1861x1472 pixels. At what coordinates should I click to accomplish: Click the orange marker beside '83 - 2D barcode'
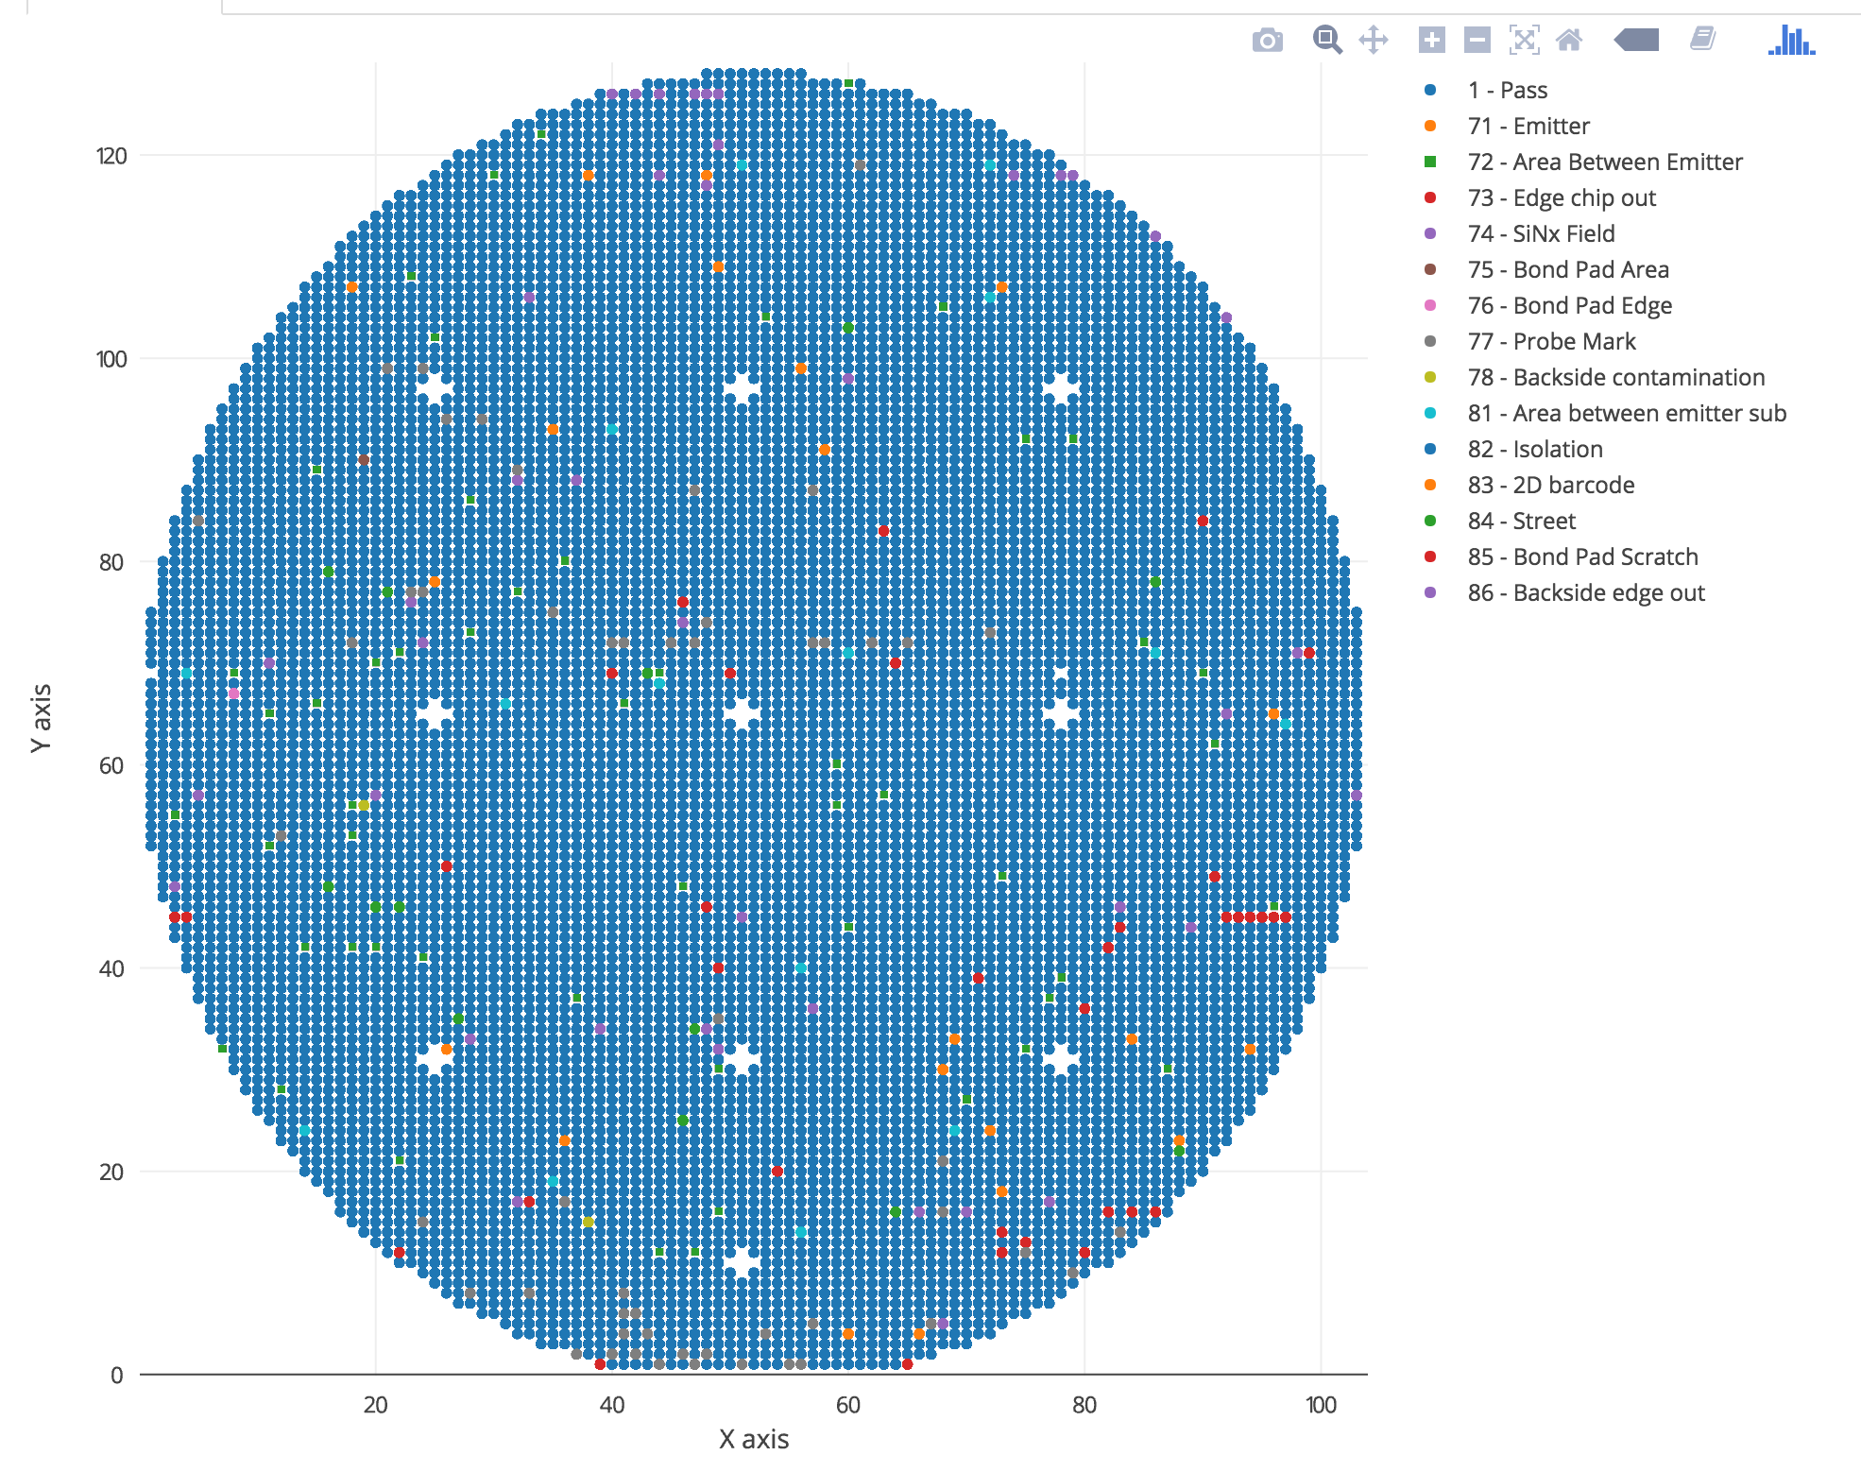tap(1430, 485)
